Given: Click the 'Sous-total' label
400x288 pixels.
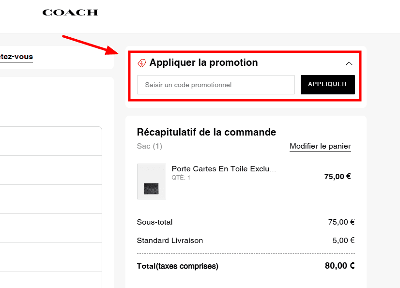Looking at the screenshot, I should coord(154,222).
